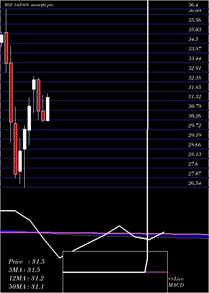This screenshot has height=293, width=209.
Task: Click the 29.19 price axis label
Action: click(x=195, y=135)
